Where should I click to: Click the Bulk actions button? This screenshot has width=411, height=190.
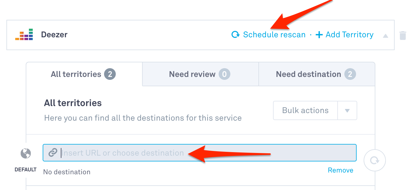(x=305, y=110)
